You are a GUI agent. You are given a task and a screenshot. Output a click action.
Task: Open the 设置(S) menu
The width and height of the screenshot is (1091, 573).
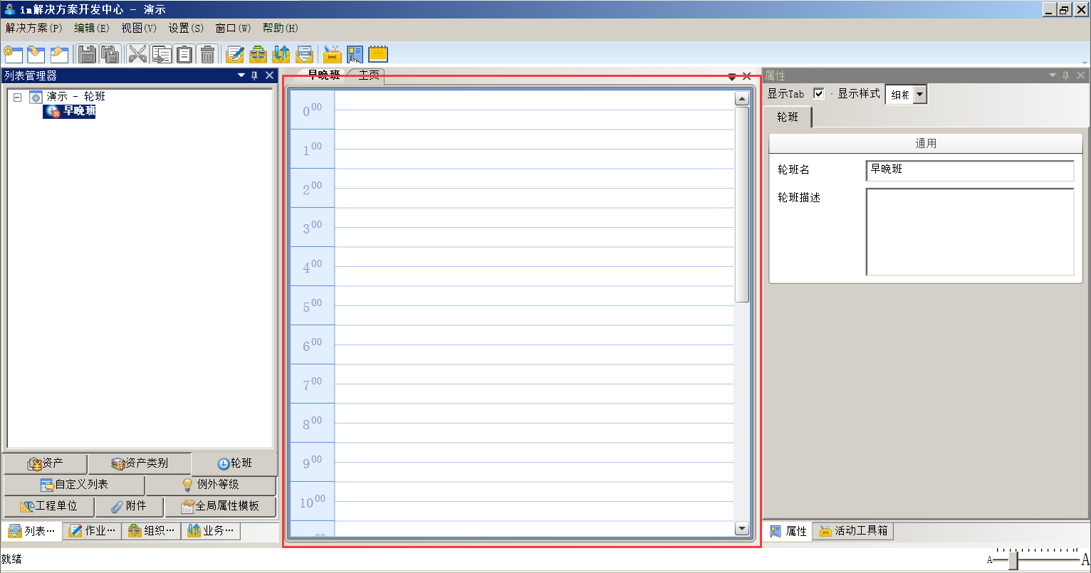[186, 28]
